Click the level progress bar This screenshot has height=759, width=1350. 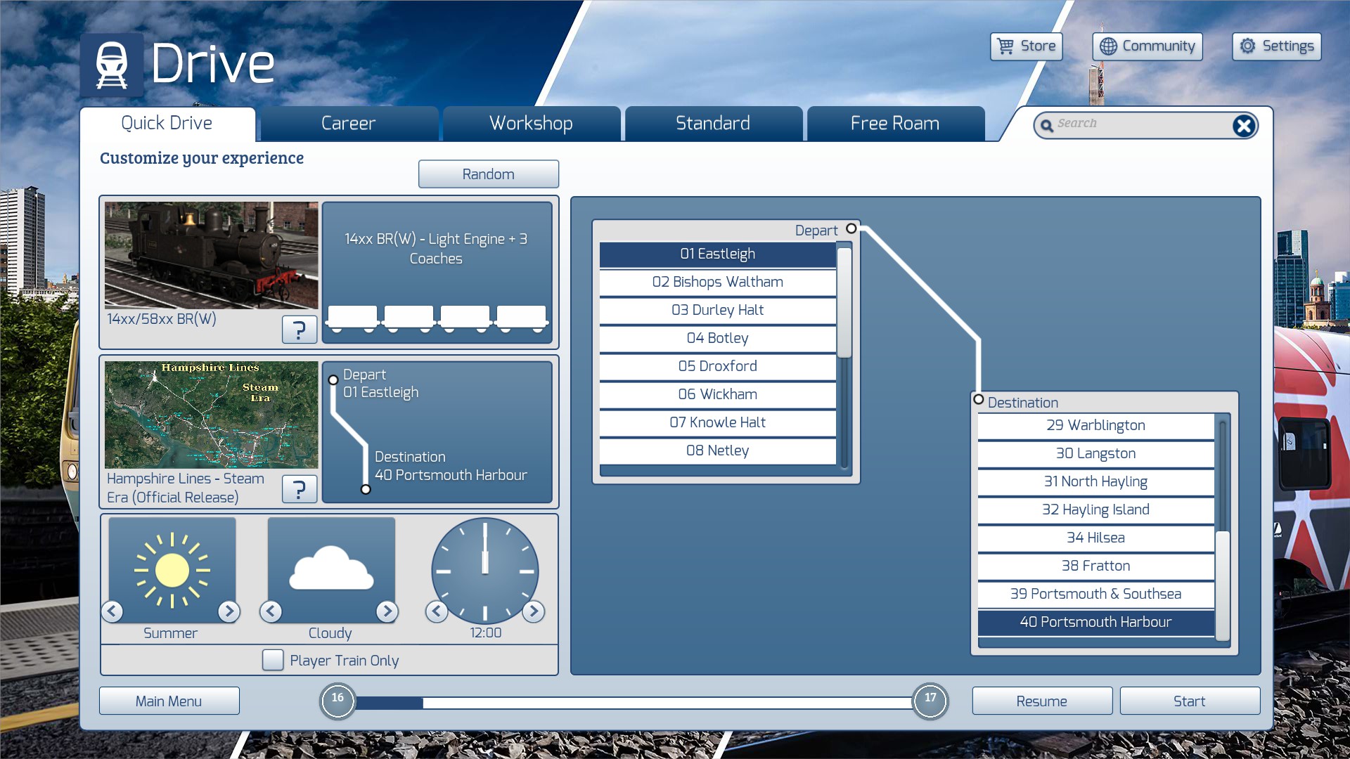(x=633, y=702)
